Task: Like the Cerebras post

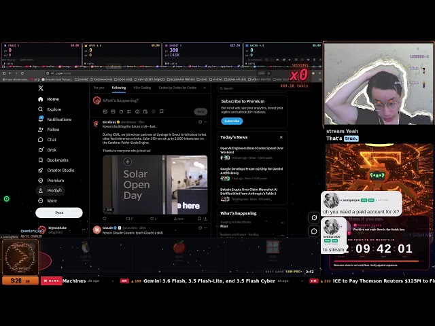Action: point(152,219)
